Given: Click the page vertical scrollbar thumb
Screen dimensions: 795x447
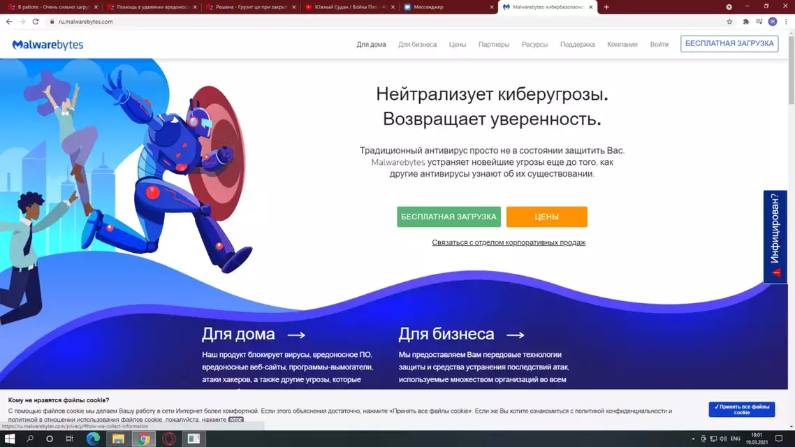Looking at the screenshot, I should [x=791, y=70].
